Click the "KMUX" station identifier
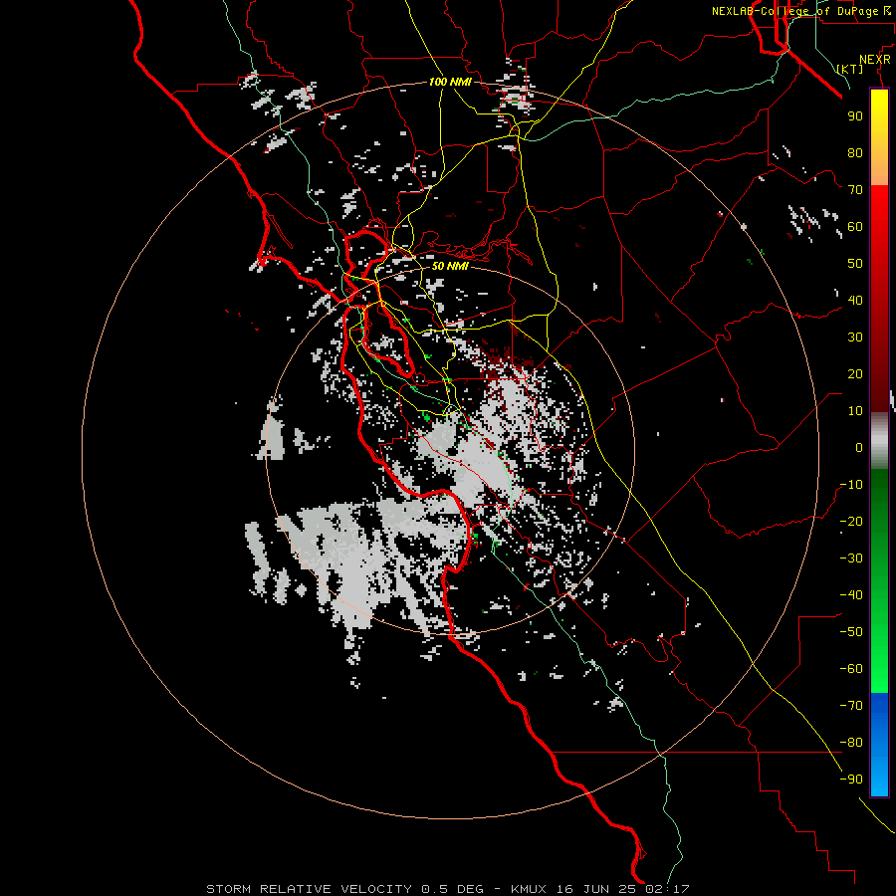 click(x=529, y=889)
